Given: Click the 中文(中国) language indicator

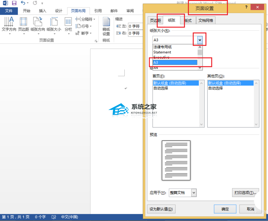Looking at the screenshot, I should pos(70,217).
